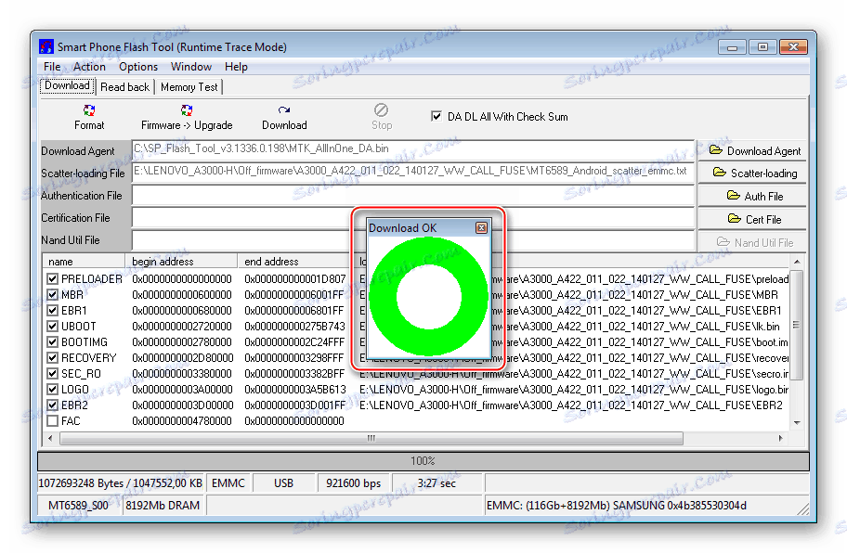Click the 8192Mb DRAM status cell
Viewport: 847px width, 553px height.
163,506
